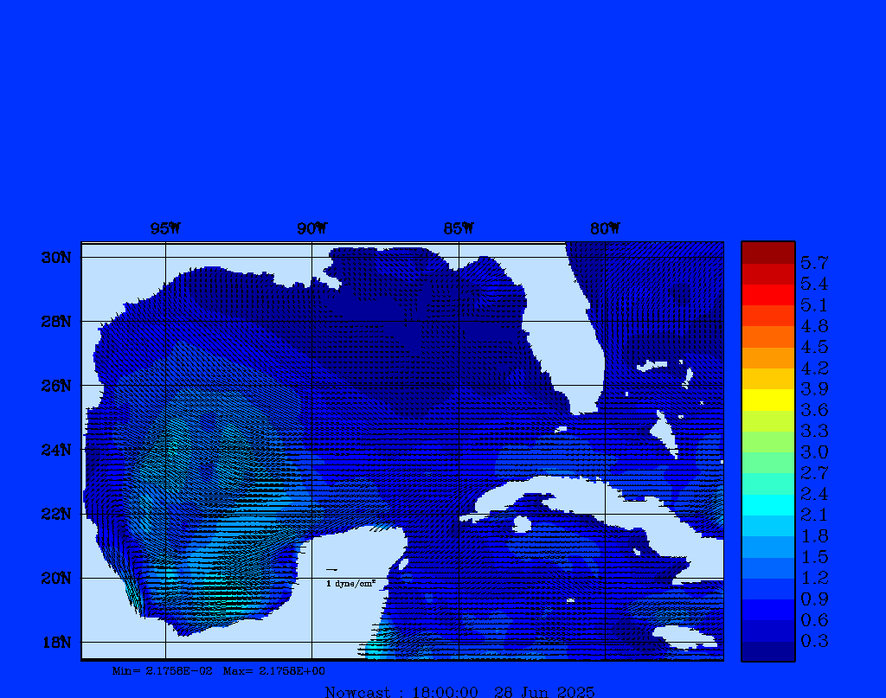Select the 18N latitude label

(55, 642)
